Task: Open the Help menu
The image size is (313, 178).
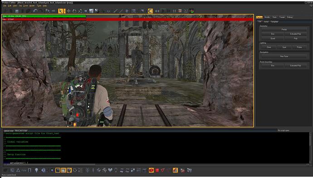Action: pyautogui.click(x=45, y=6)
